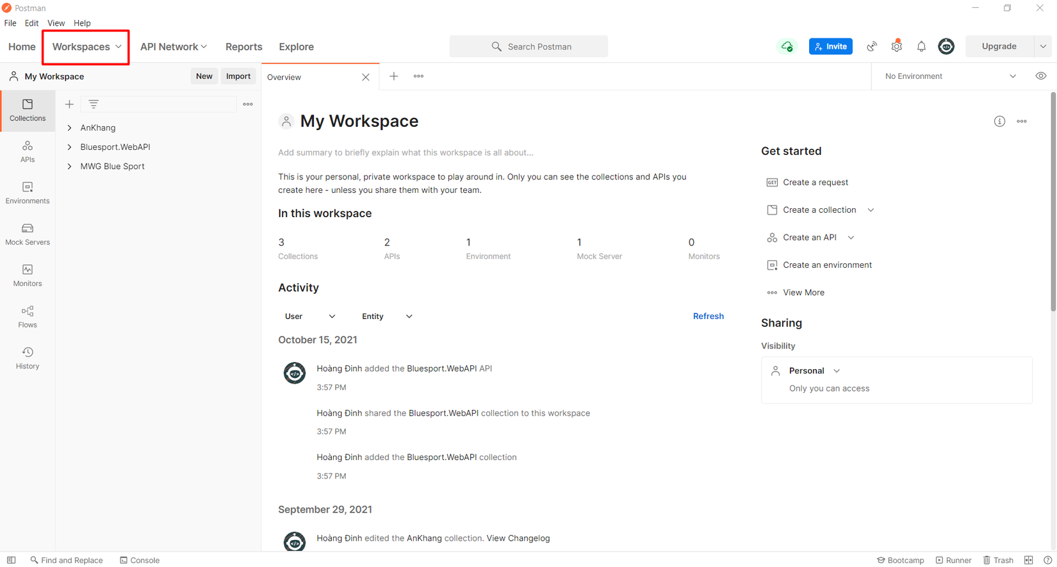Open the Monitors sidebar panel
This screenshot has width=1057, height=567.
[28, 275]
